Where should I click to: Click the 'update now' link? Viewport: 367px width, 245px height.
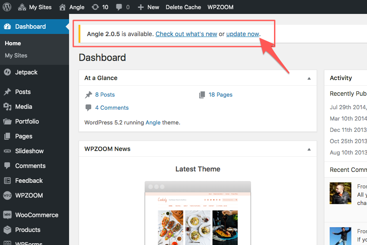[242, 34]
